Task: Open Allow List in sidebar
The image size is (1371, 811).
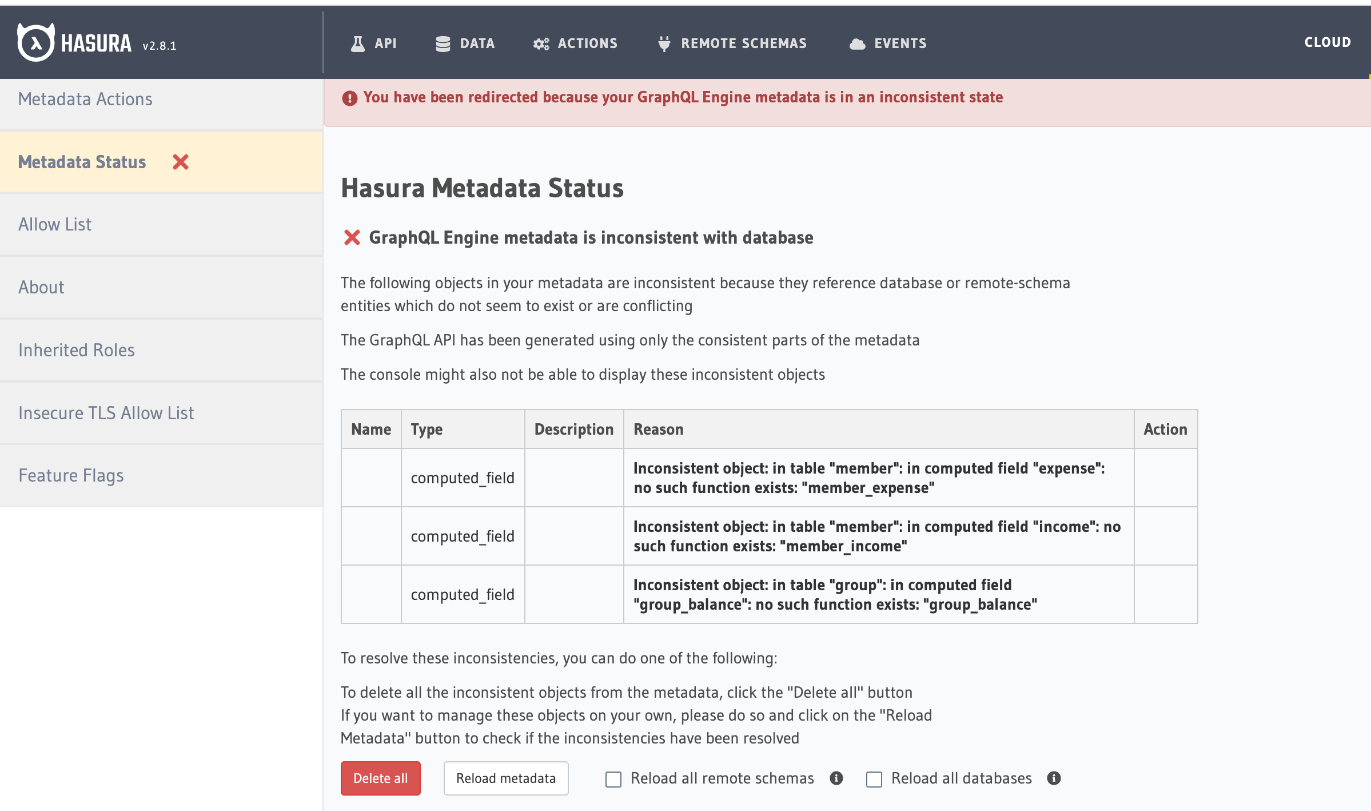Action: click(x=161, y=224)
